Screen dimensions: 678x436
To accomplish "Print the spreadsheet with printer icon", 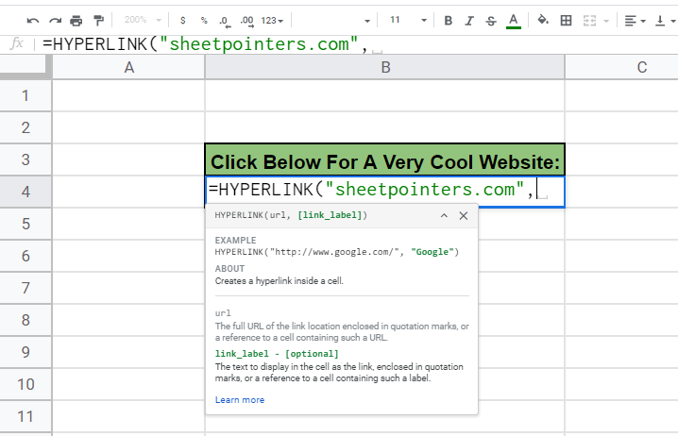I will point(76,21).
